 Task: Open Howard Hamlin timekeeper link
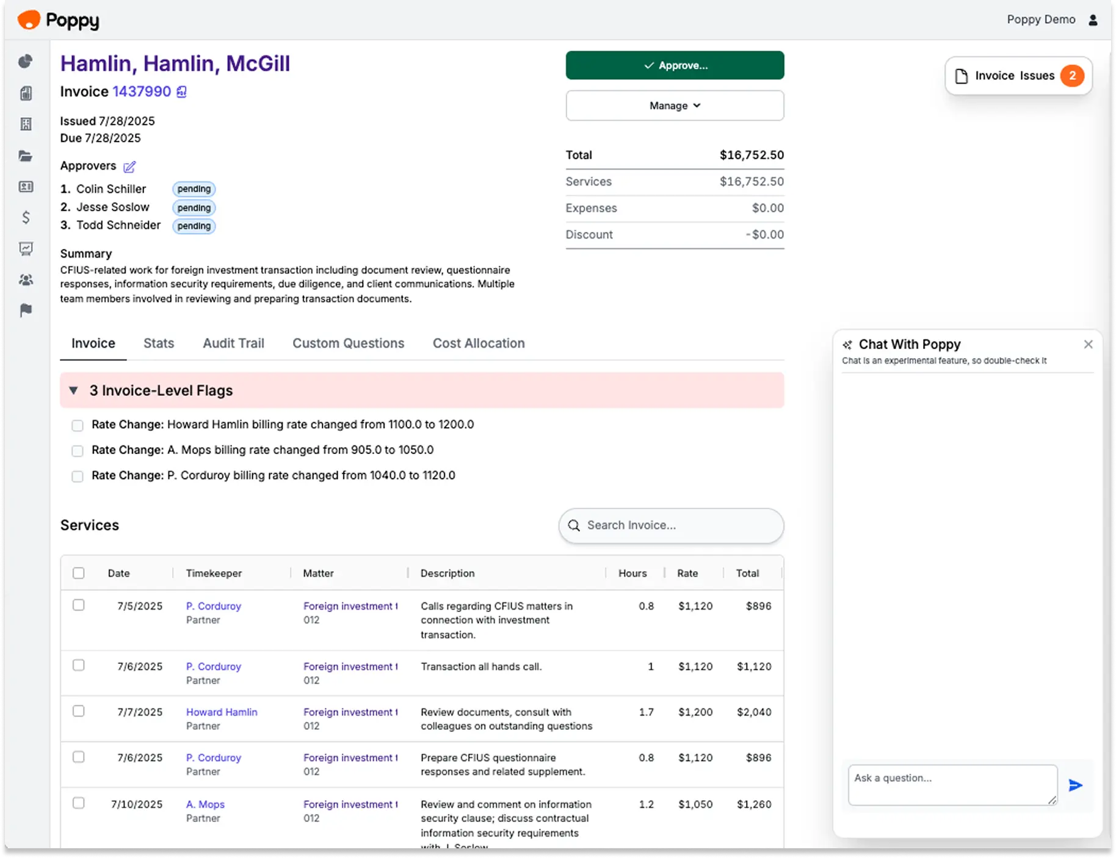[222, 712]
